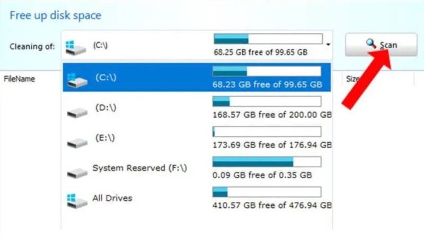Choose the (D:\) drive from the list
Screen dimensions: 424x238
click(197, 108)
